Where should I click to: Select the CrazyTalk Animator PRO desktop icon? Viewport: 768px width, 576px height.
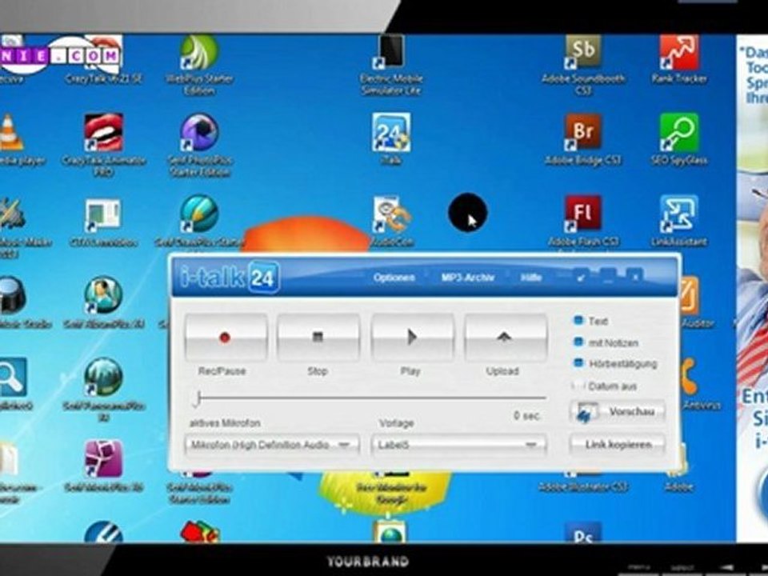(103, 146)
